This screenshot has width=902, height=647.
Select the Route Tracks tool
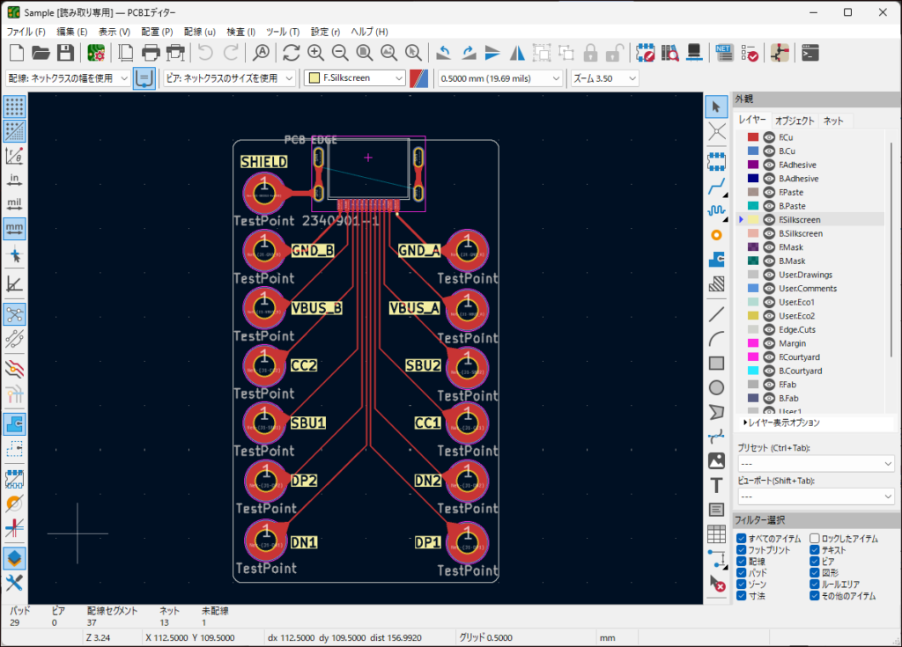pyautogui.click(x=717, y=187)
